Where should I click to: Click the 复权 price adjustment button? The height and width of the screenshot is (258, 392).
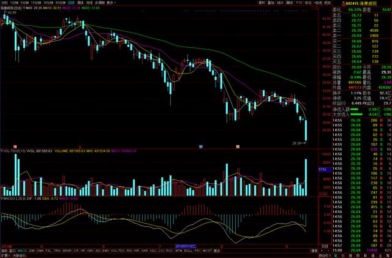[262, 2]
